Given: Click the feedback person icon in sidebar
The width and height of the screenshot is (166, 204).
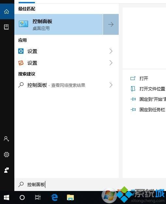Looking at the screenshot, I should (x=7, y=170).
